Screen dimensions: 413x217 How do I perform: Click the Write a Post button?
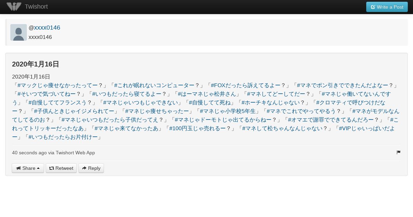tap(387, 7)
